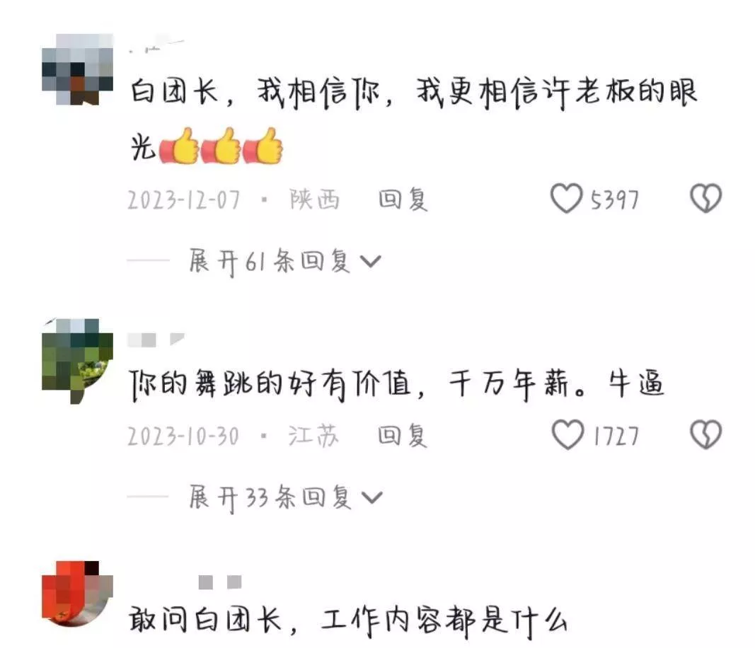
Task: Open the red avatar of third commenter
Action: [78, 593]
